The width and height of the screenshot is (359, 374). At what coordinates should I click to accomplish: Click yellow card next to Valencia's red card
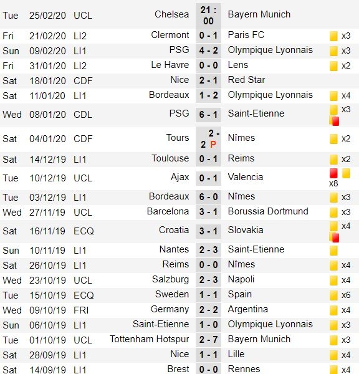346,173
